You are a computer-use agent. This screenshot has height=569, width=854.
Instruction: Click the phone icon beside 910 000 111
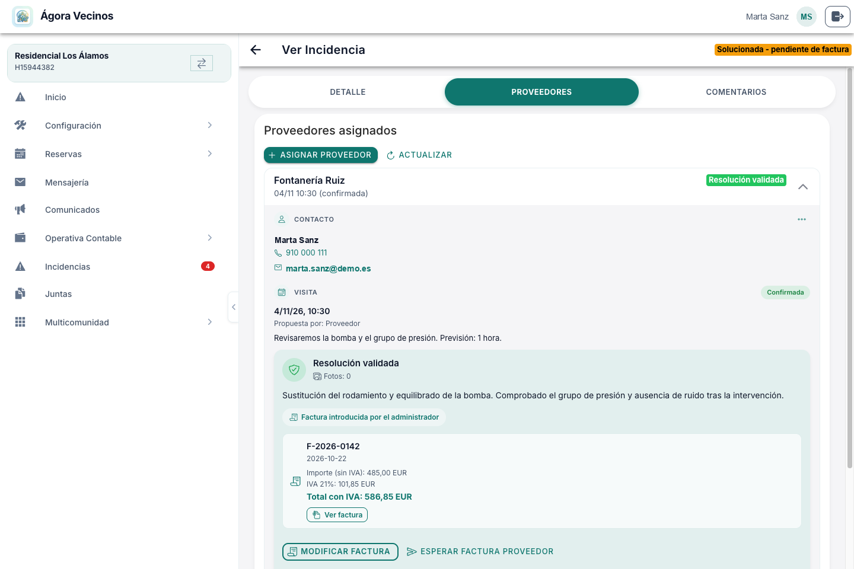278,253
